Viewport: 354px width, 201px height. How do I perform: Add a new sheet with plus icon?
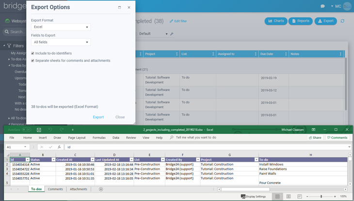(x=101, y=189)
